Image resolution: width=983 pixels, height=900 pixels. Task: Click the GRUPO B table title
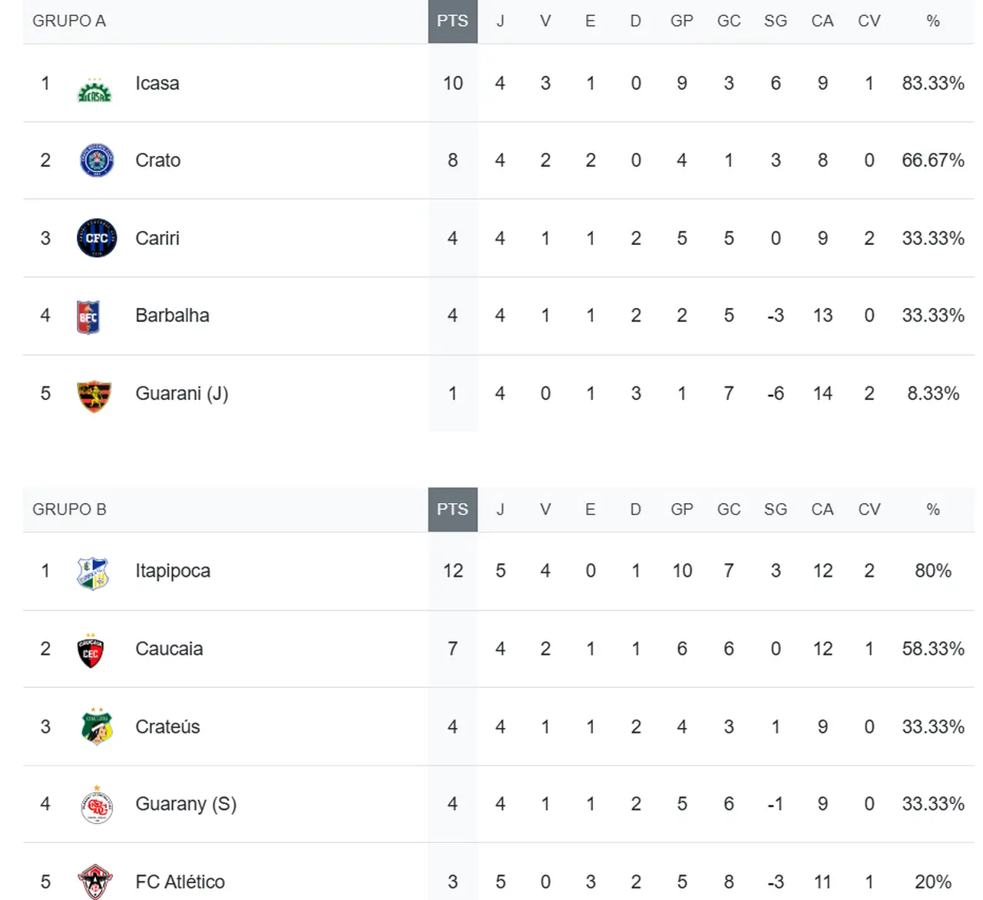69,510
